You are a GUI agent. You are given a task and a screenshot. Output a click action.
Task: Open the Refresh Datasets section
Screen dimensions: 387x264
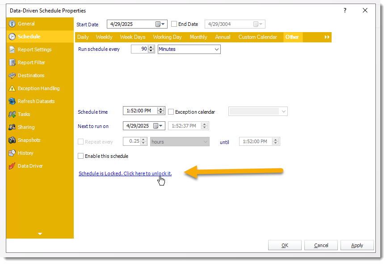[36, 101]
